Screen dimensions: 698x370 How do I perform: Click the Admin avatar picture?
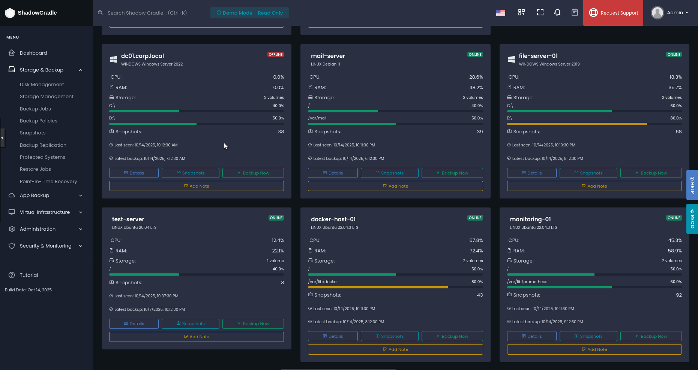657,13
